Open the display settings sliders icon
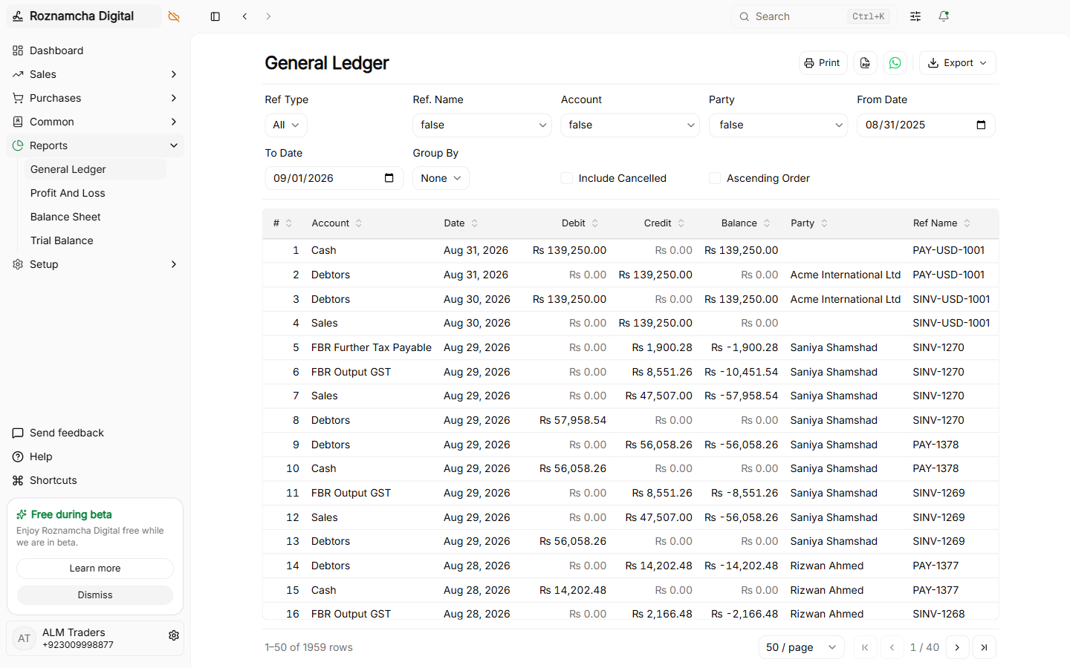The image size is (1070, 668). (915, 16)
